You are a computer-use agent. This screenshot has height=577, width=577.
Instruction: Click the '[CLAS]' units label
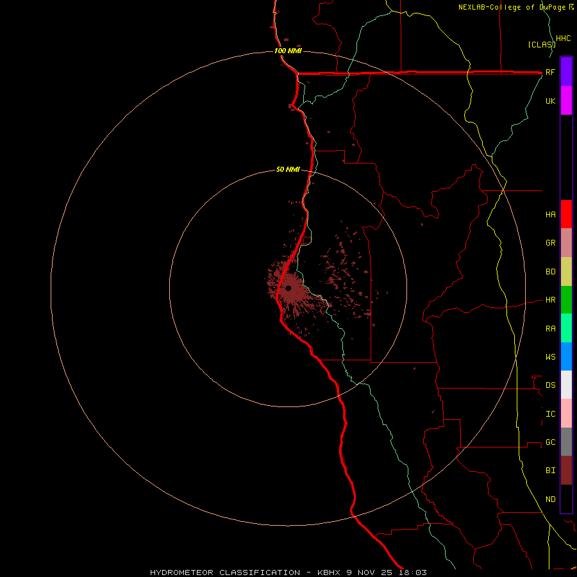[x=542, y=44]
